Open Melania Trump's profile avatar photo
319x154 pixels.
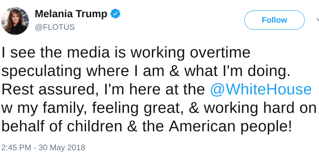pos(15,21)
